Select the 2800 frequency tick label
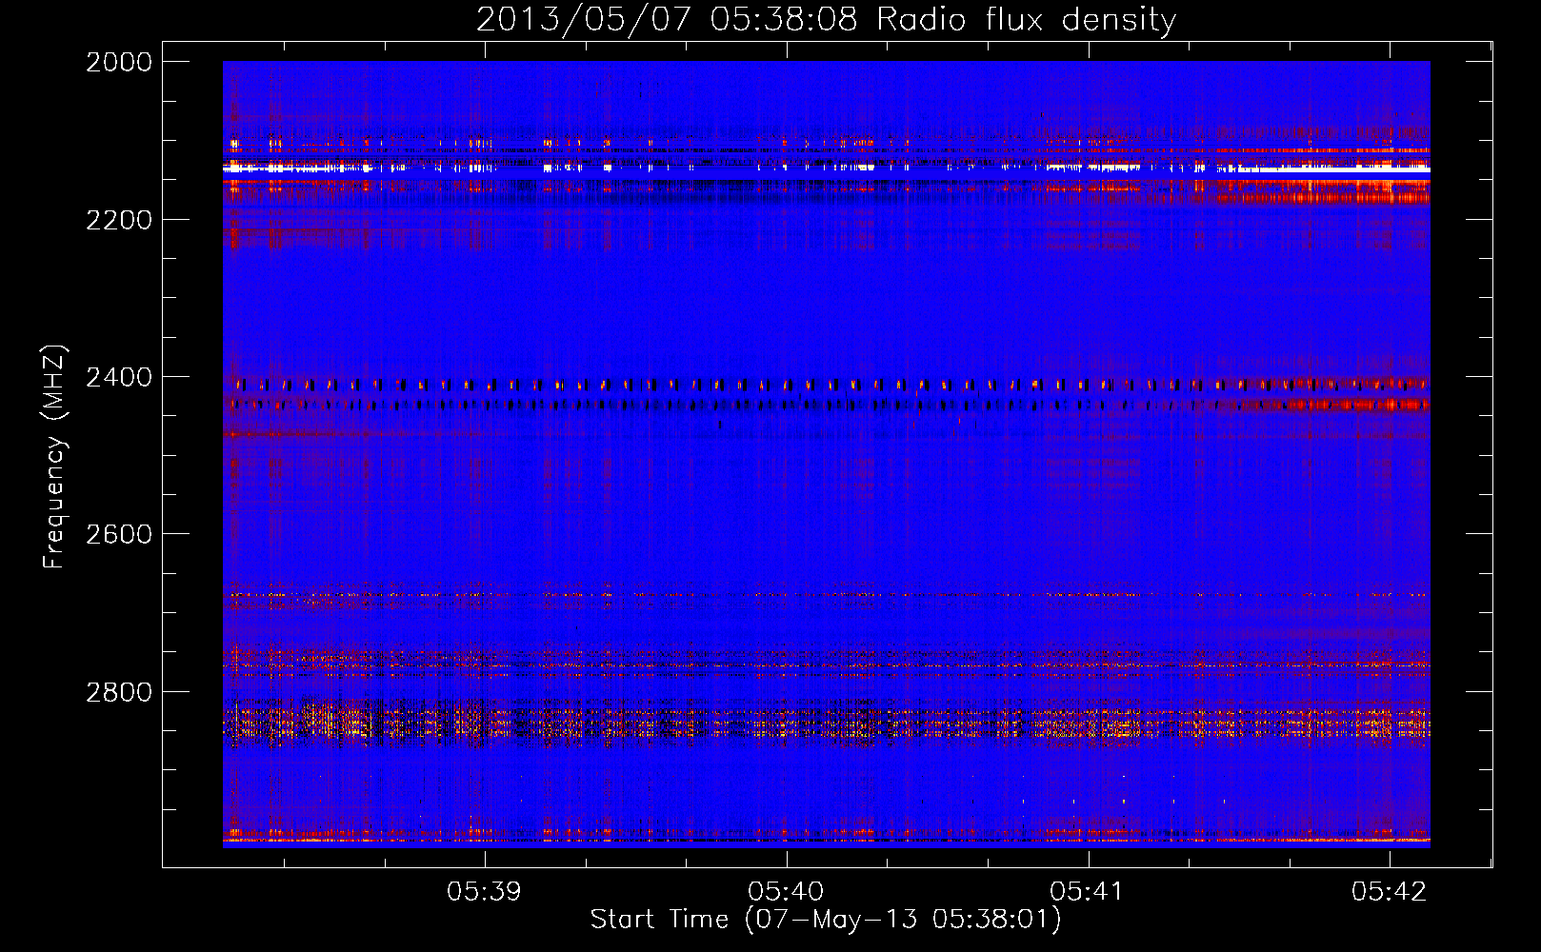Viewport: 1541px width, 952px height. tap(119, 691)
